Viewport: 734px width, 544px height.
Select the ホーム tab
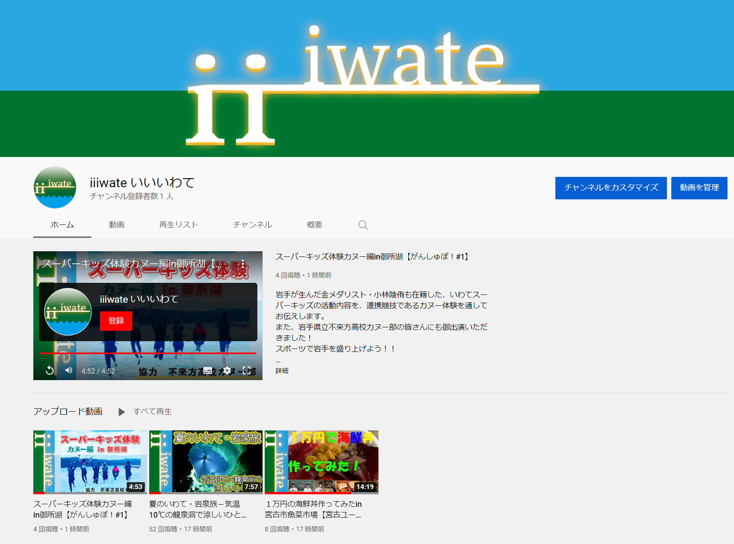pos(62,225)
